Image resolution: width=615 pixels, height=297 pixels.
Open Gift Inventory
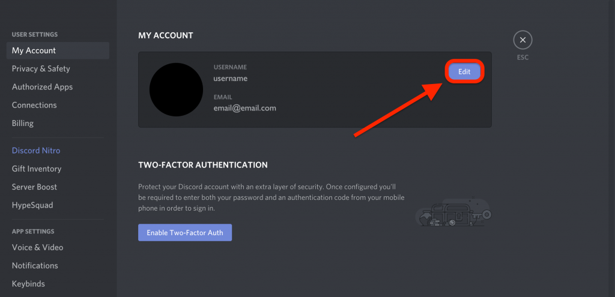coord(58,169)
